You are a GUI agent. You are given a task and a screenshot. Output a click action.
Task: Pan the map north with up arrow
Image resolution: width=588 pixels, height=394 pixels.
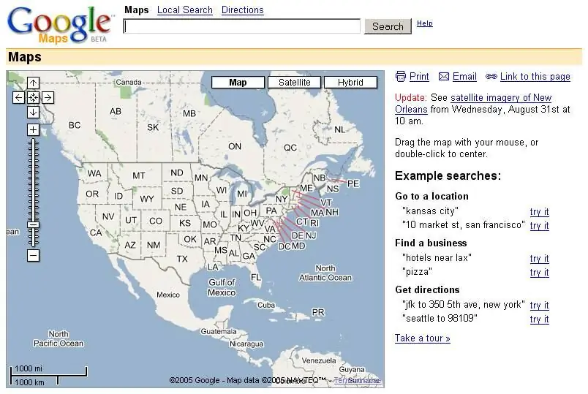point(33,83)
